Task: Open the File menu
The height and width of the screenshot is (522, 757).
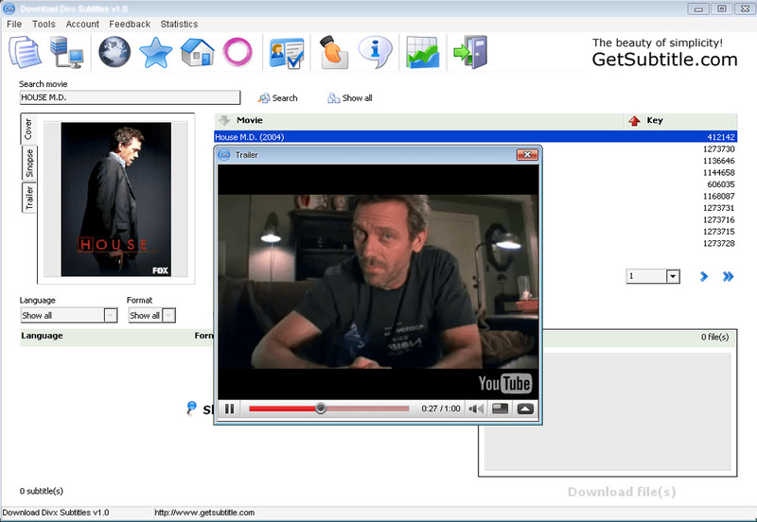Action: tap(14, 25)
